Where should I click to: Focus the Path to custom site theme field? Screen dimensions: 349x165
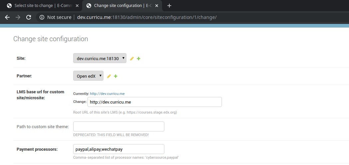click(x=118, y=126)
